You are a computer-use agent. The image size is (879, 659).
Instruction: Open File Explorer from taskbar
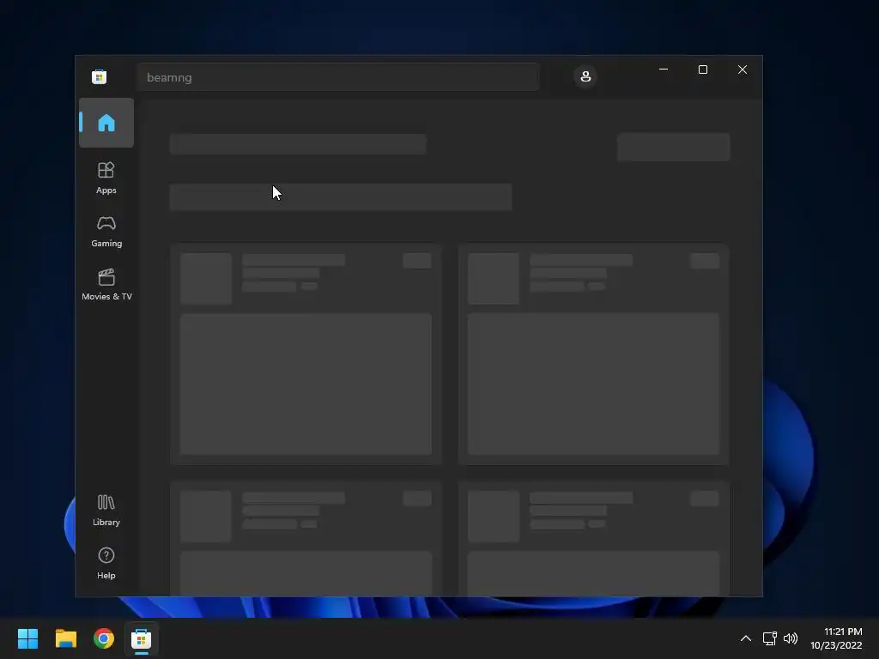click(65, 638)
